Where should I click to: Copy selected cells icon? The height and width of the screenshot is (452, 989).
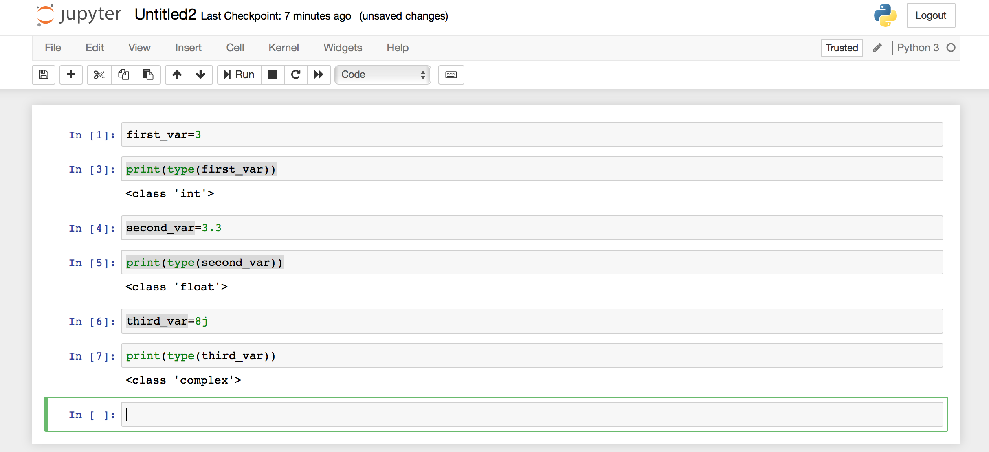click(123, 75)
